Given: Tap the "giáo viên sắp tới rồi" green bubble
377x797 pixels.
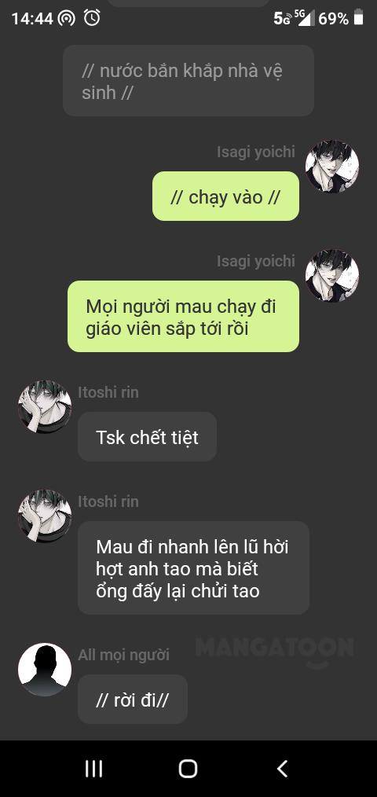Looking at the screenshot, I should 184,316.
